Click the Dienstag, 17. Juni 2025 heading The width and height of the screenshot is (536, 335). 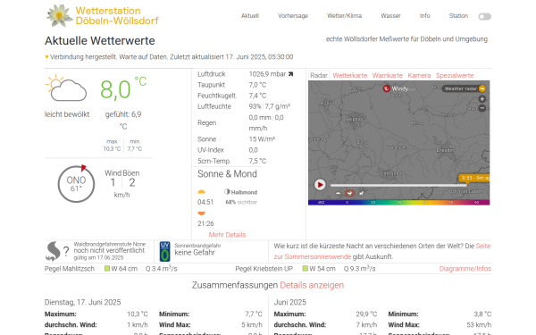83,302
